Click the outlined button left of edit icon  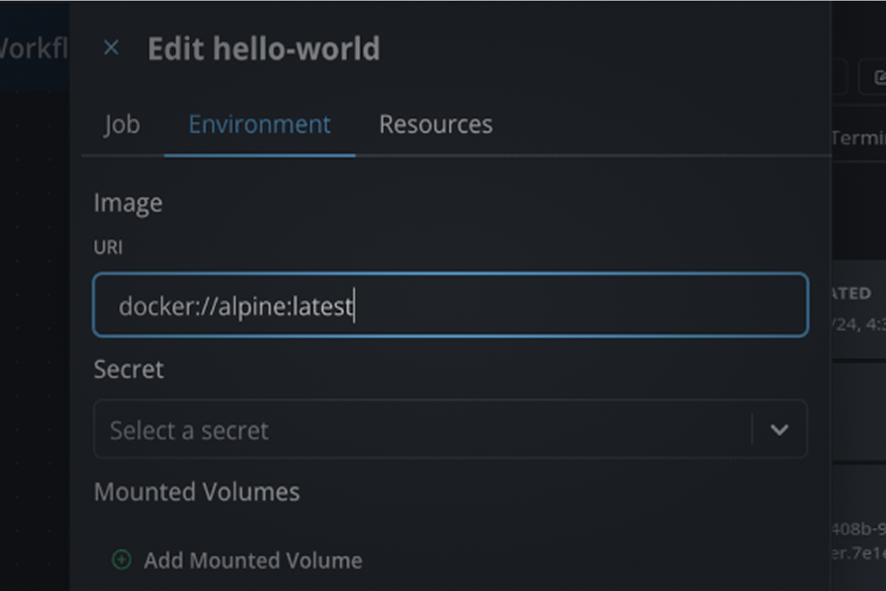coord(840,78)
